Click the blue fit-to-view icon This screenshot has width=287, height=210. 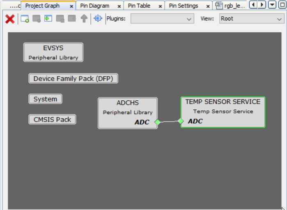(x=98, y=19)
